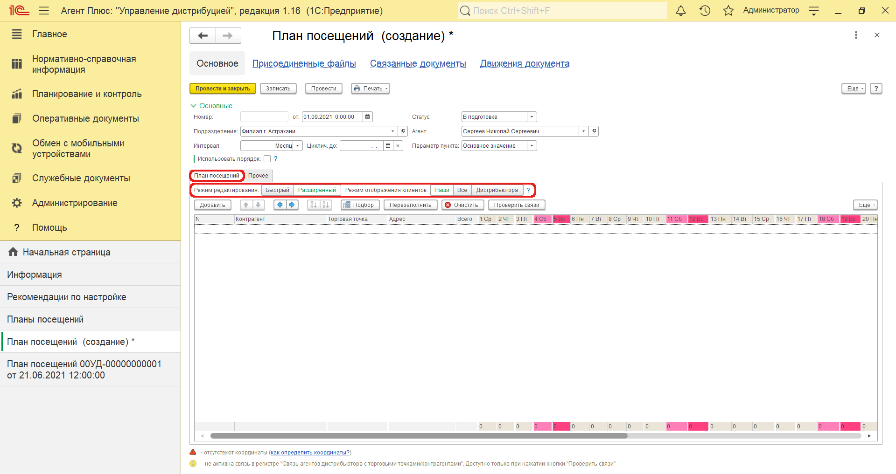Click the Проверить связи button
This screenshot has height=474, width=896.
click(x=516, y=205)
